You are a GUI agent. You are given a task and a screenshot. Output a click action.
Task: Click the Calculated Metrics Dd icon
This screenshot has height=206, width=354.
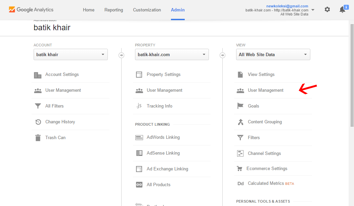pyautogui.click(x=240, y=183)
